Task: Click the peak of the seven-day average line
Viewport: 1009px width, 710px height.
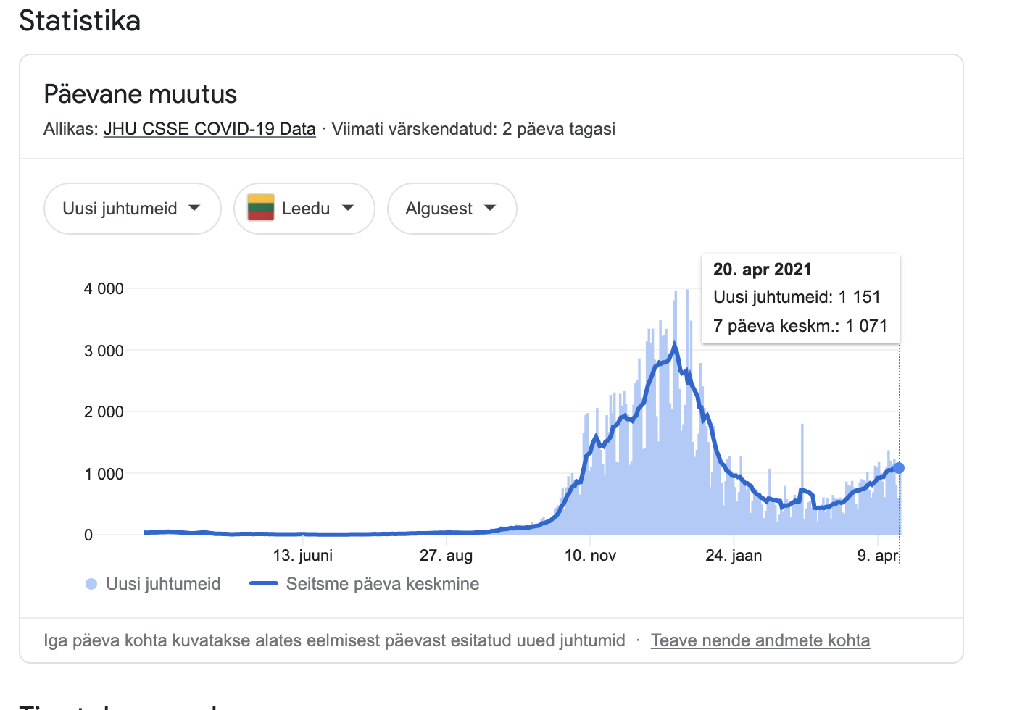Action: tap(675, 346)
